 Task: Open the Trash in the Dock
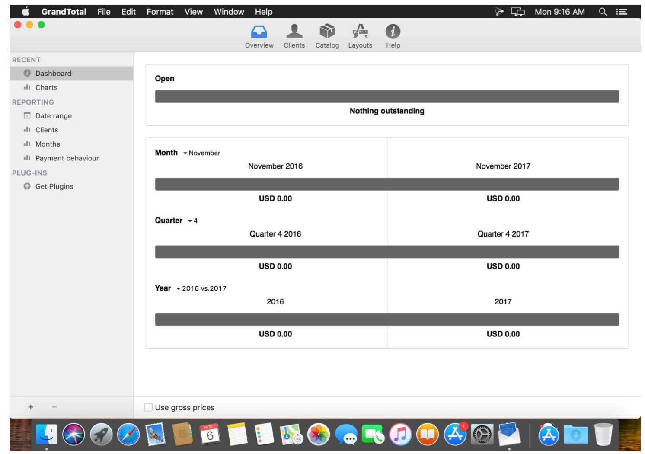[x=603, y=434]
